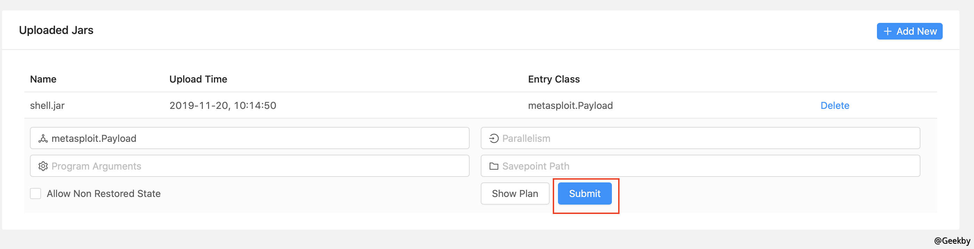Click the Upload Time column header

click(x=198, y=79)
